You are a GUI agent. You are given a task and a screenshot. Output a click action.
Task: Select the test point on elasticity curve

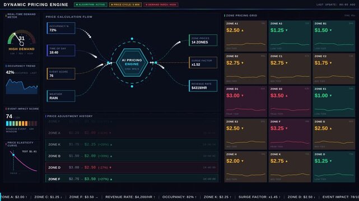click(x=13, y=155)
